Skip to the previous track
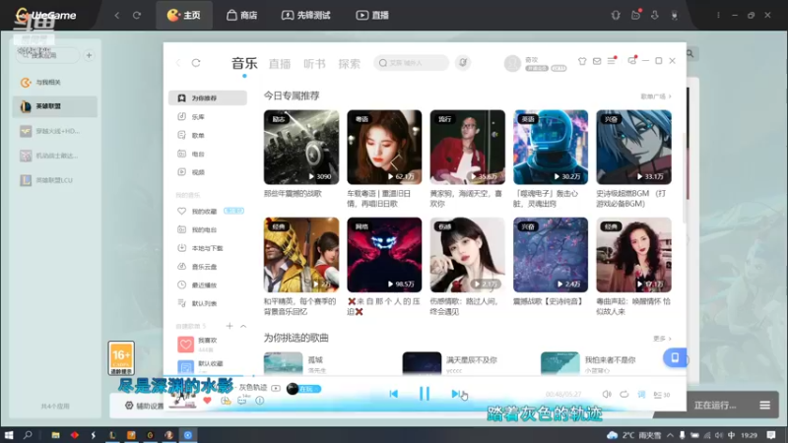The width and height of the screenshot is (788, 443). 393,394
